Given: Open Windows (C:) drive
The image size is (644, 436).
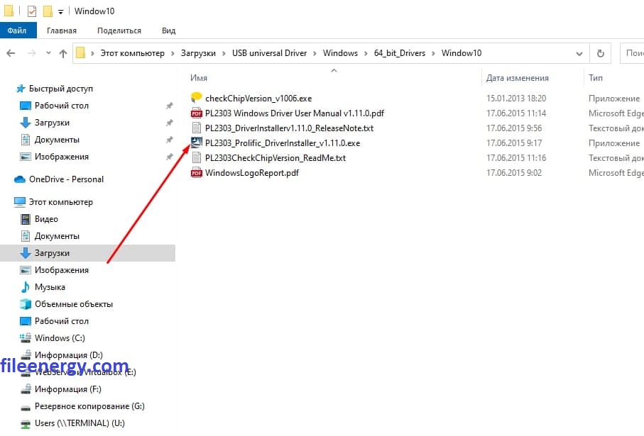Looking at the screenshot, I should point(60,337).
